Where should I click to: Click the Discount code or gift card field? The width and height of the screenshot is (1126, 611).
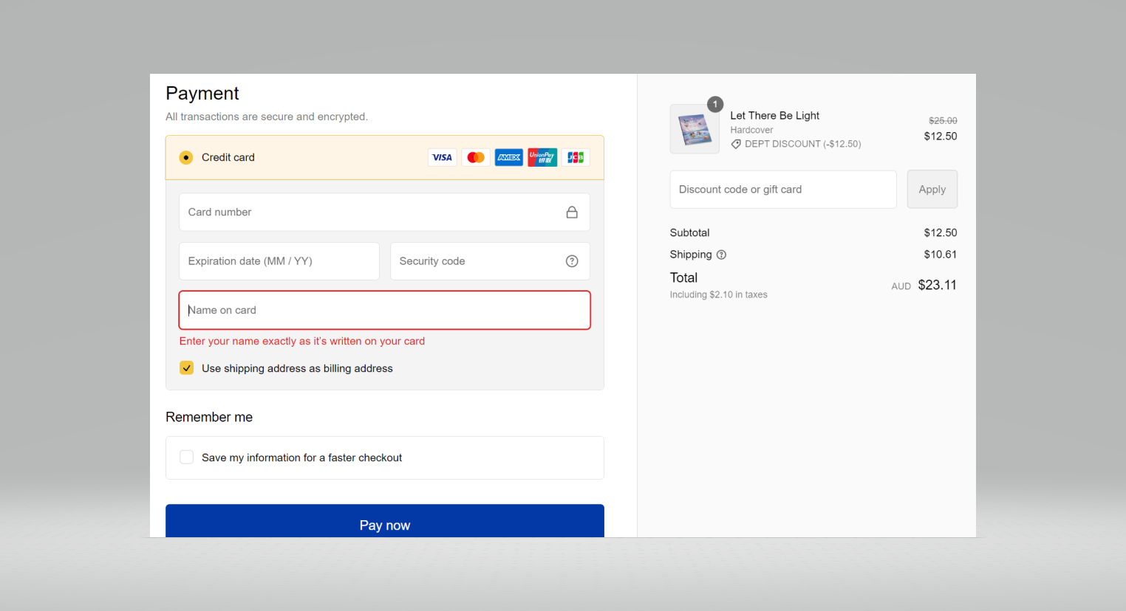782,190
